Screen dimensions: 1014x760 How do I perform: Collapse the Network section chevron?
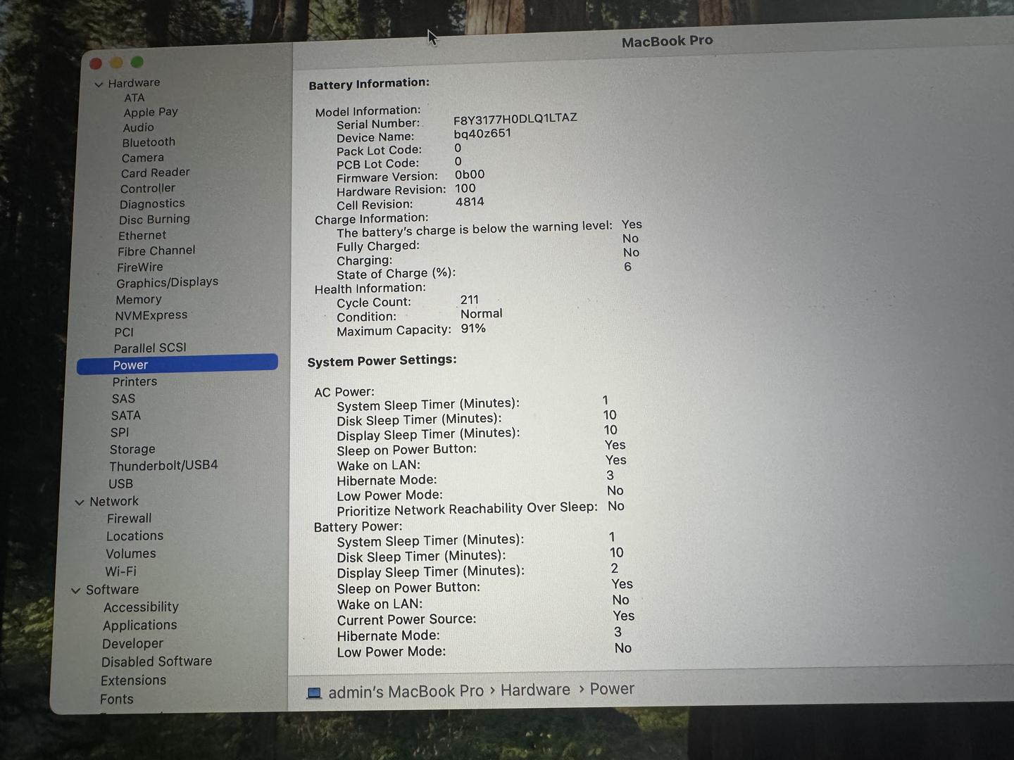click(x=80, y=502)
